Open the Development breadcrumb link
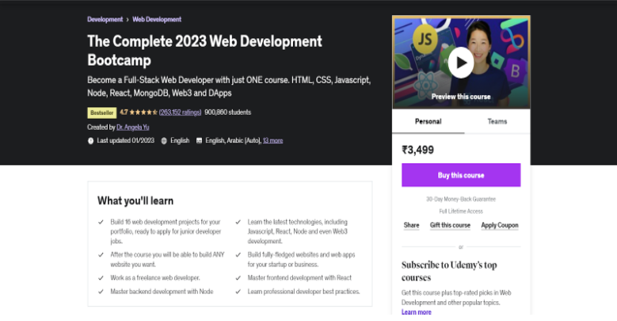 105,19
